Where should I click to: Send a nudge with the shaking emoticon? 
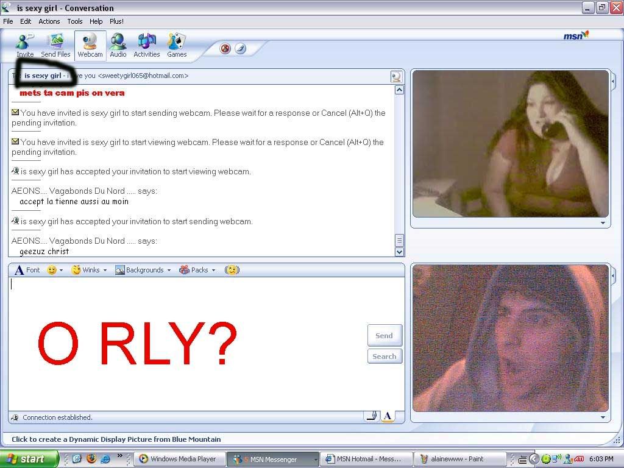pos(232,270)
